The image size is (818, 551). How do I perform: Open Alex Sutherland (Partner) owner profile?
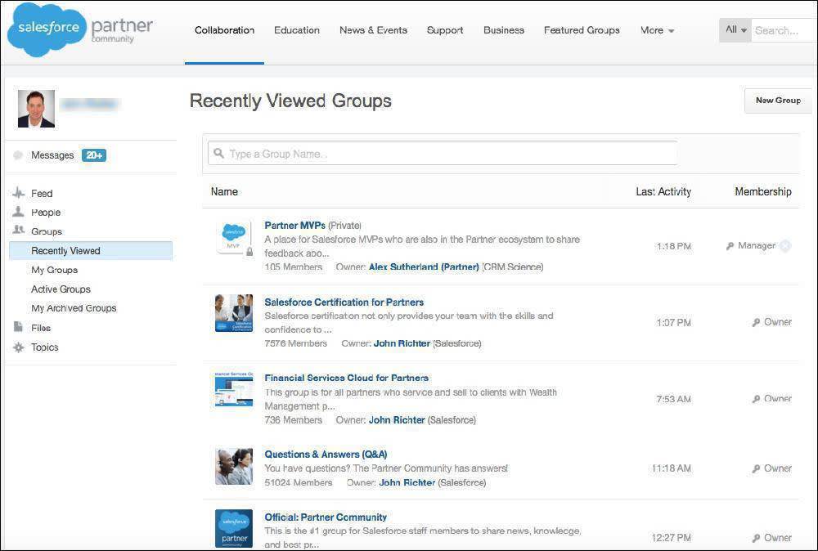coord(424,267)
